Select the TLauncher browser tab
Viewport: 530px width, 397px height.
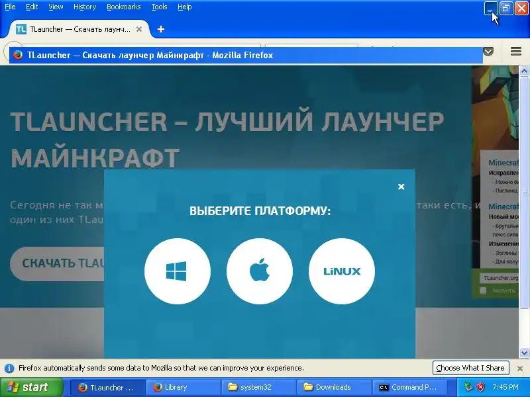point(79,29)
